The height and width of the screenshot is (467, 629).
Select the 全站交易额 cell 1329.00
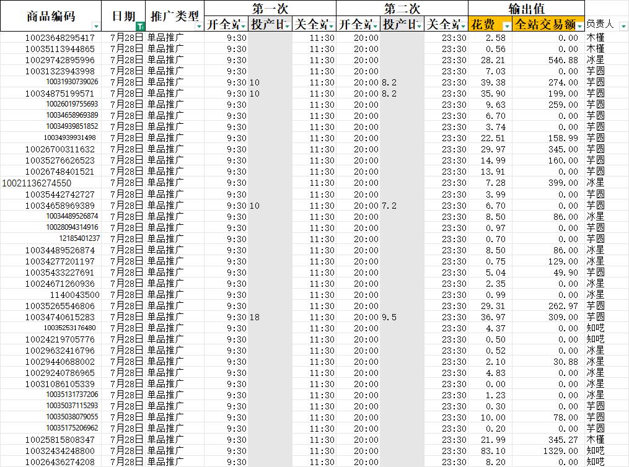coord(548,451)
